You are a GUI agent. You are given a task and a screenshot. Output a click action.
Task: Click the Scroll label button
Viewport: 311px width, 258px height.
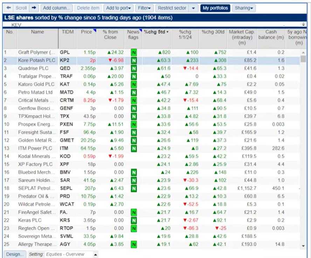click(21, 8)
